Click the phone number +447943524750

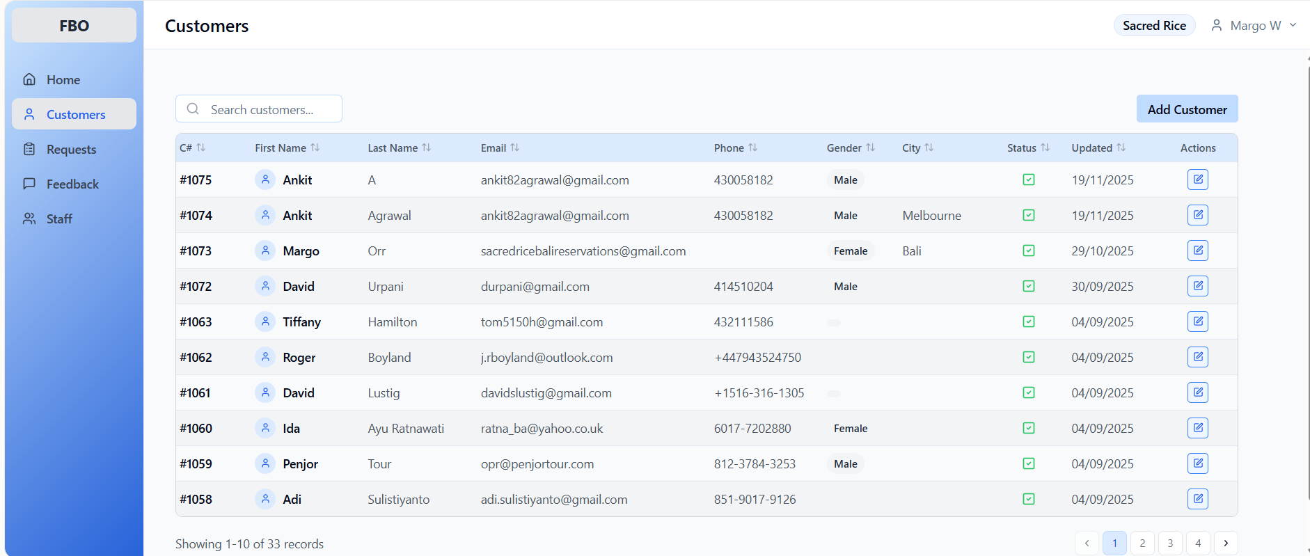click(757, 357)
